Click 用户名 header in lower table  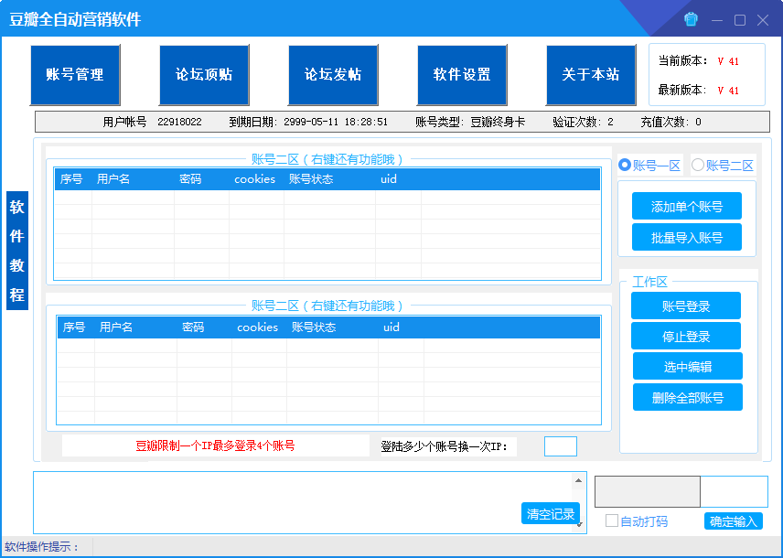[x=116, y=327]
